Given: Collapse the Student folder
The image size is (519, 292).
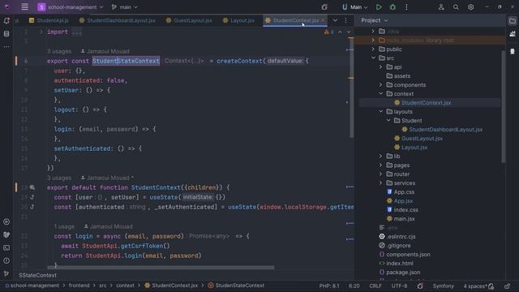Looking at the screenshot, I should click(x=388, y=121).
